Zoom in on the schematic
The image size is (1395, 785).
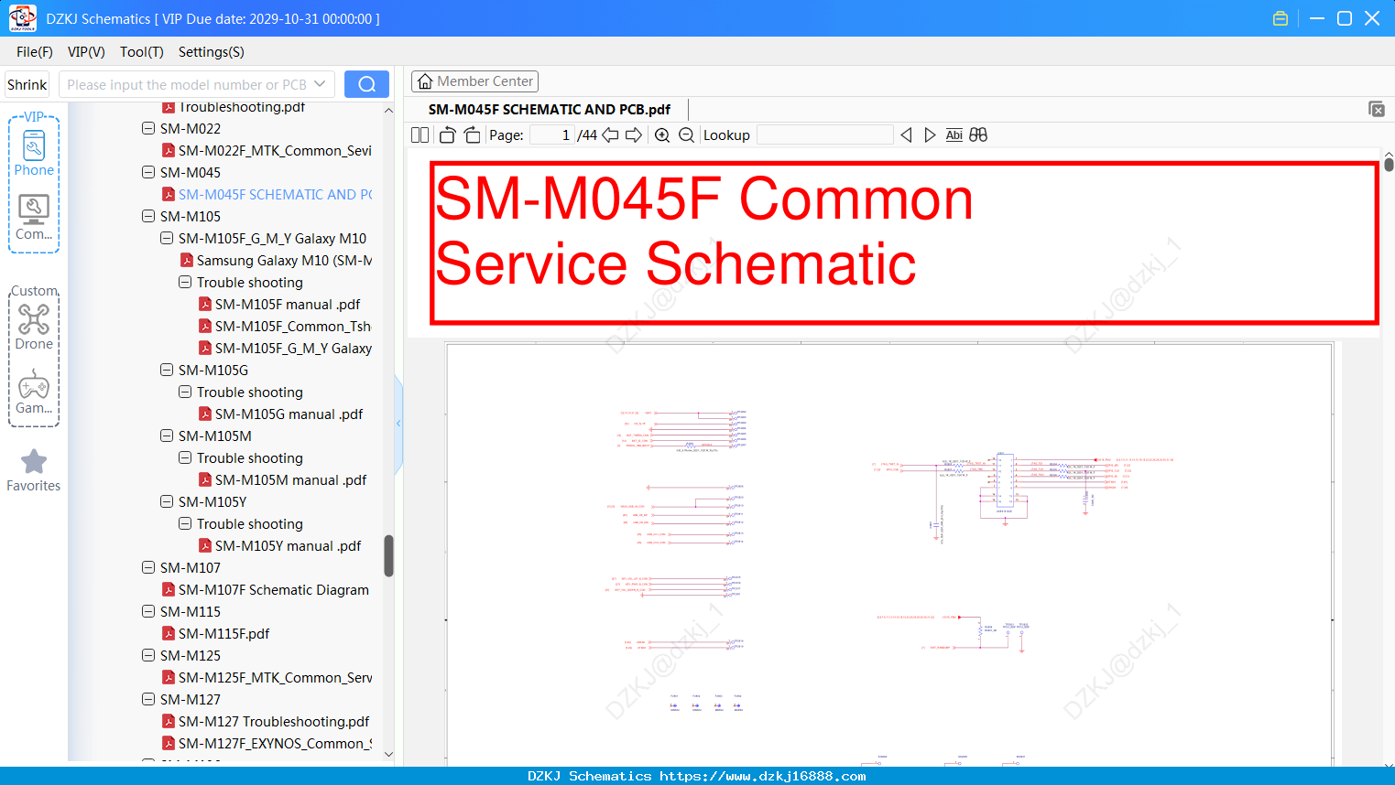pos(662,135)
